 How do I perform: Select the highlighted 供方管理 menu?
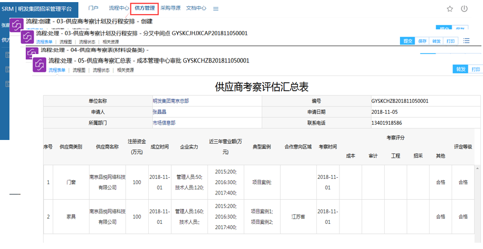(145, 8)
